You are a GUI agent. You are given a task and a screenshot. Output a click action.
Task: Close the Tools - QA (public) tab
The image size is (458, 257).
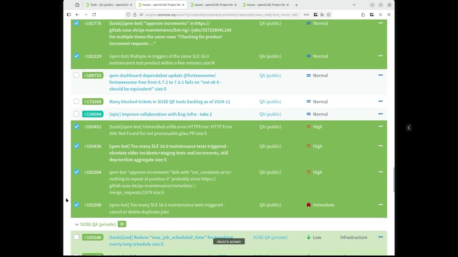(131, 5)
